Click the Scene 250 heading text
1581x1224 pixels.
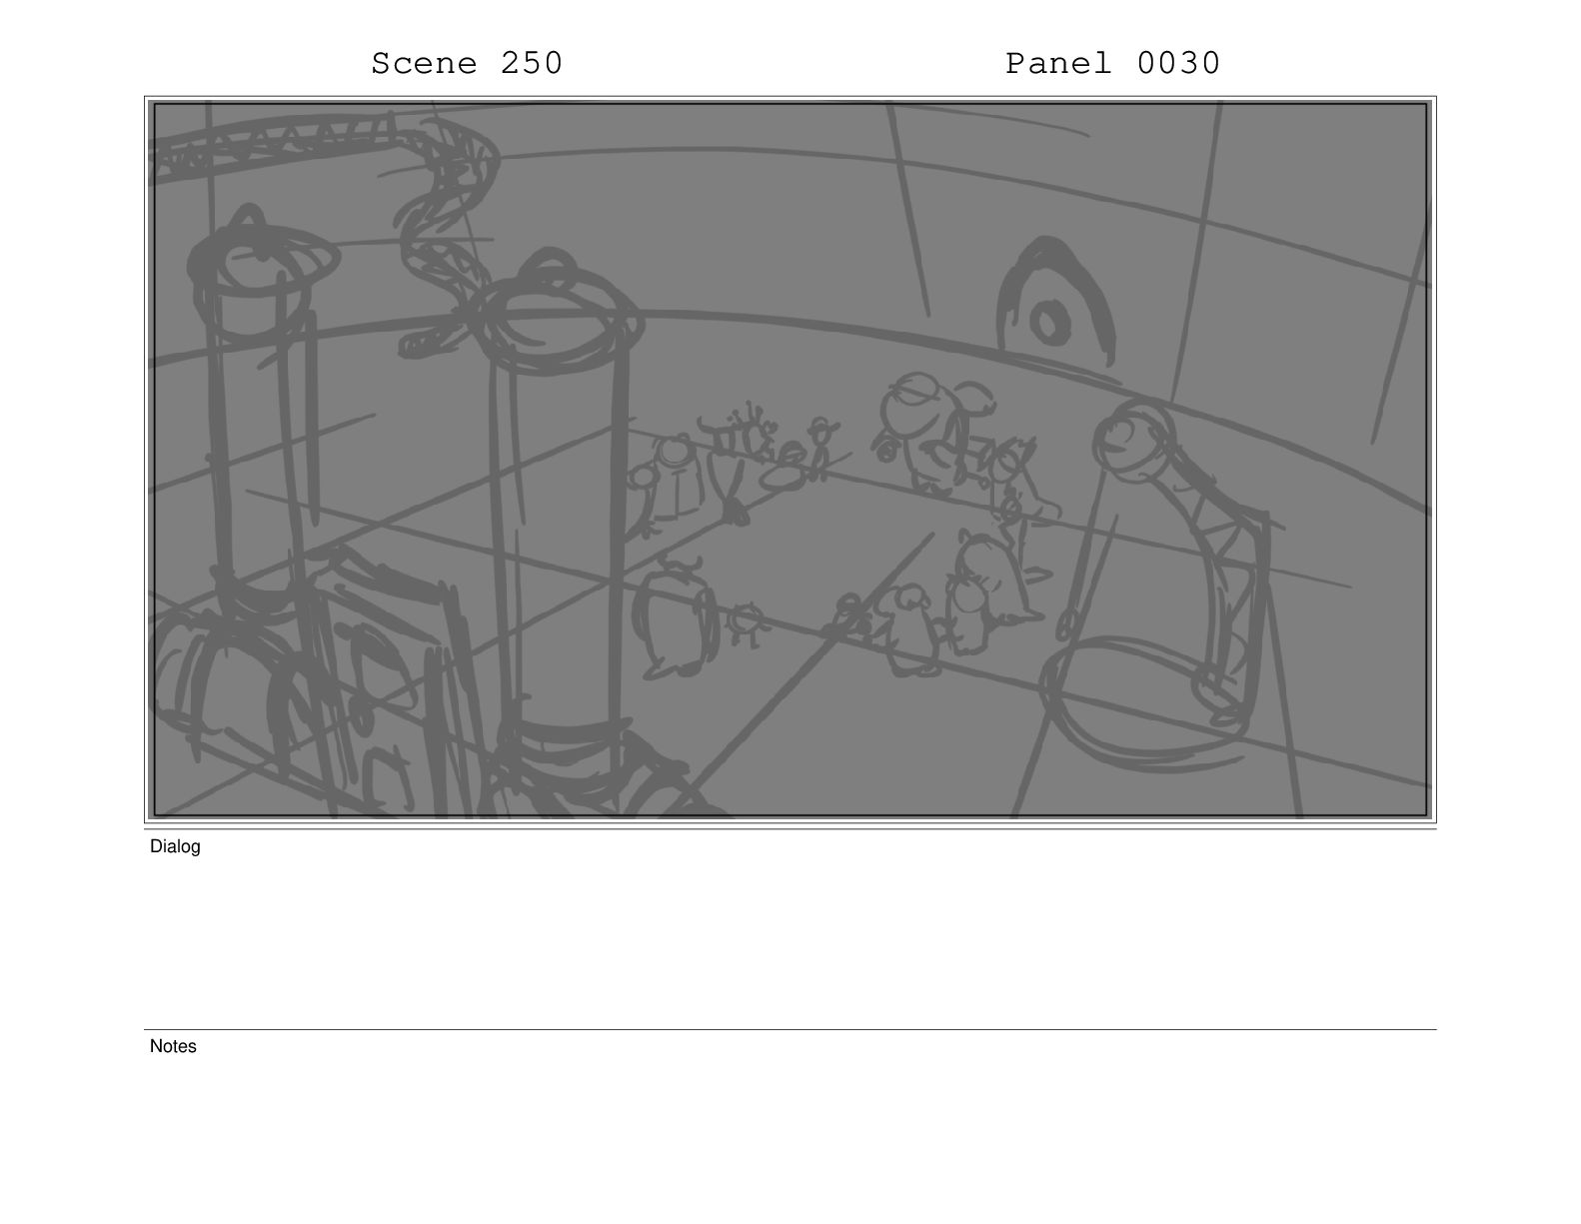[x=467, y=63]
